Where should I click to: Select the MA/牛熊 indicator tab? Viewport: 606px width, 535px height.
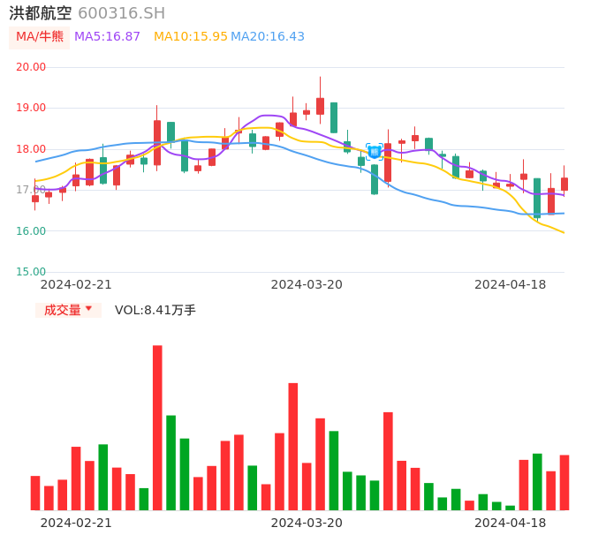pyautogui.click(x=39, y=37)
